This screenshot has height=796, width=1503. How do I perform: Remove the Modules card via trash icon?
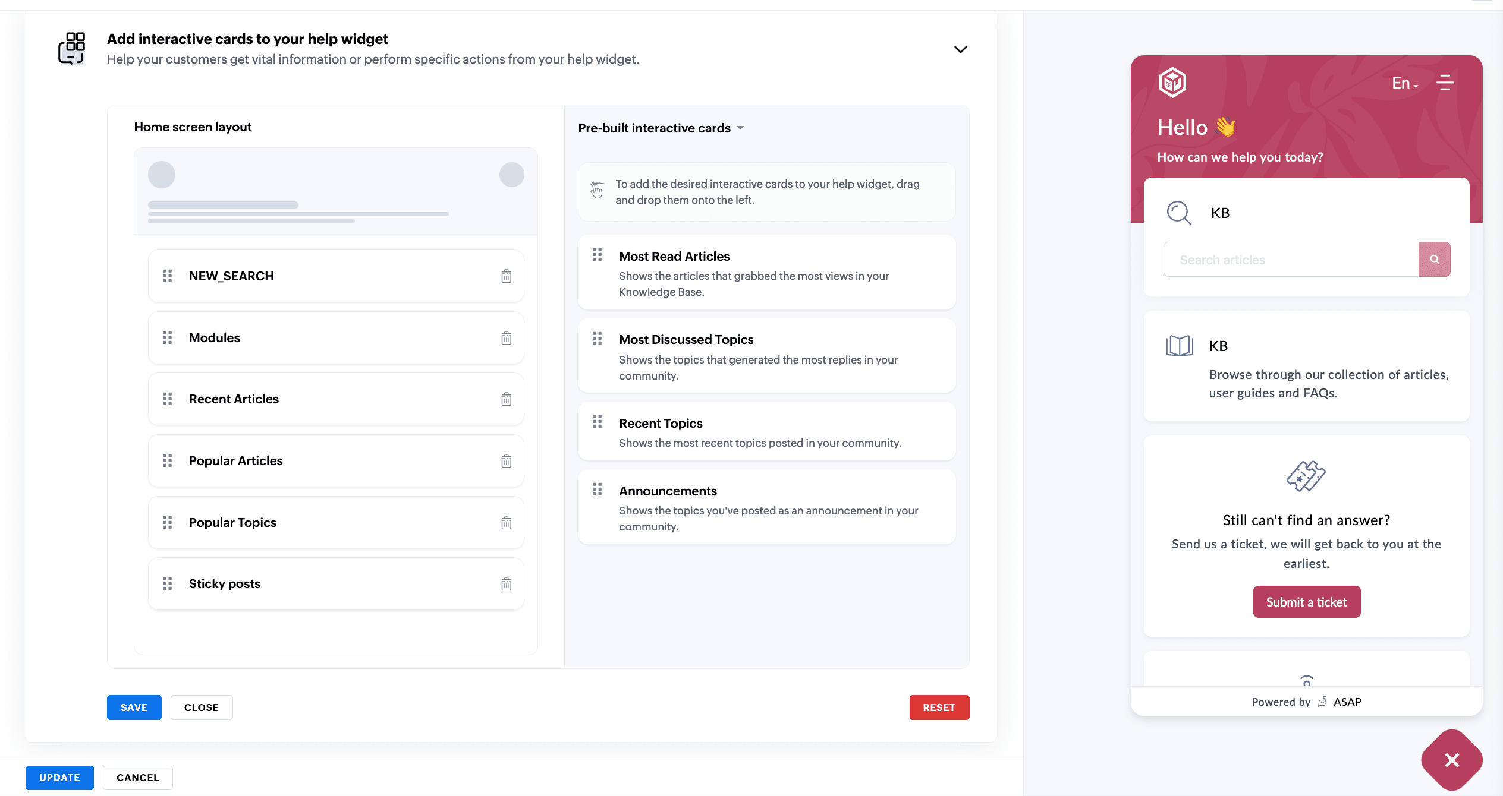(x=506, y=338)
